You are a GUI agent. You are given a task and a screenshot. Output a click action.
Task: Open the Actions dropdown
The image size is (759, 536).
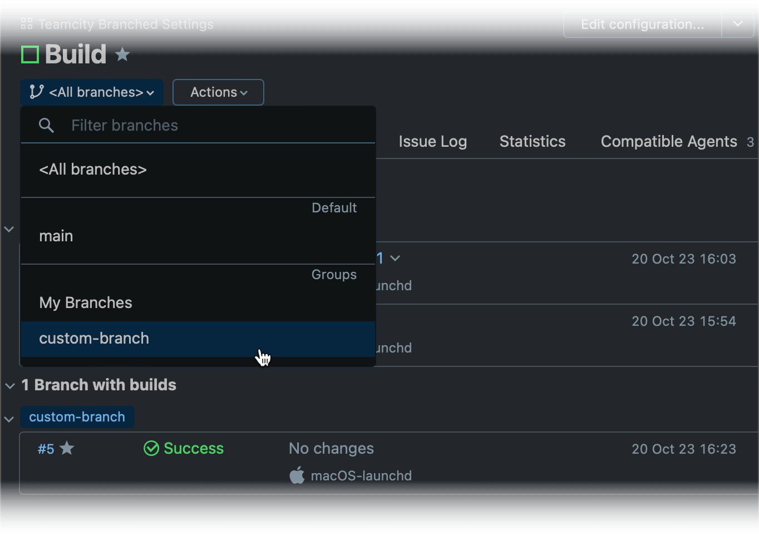tap(218, 92)
